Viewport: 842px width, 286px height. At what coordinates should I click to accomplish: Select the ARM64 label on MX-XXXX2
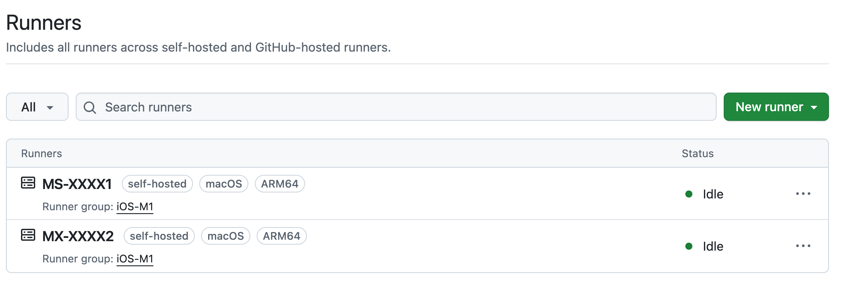(281, 236)
